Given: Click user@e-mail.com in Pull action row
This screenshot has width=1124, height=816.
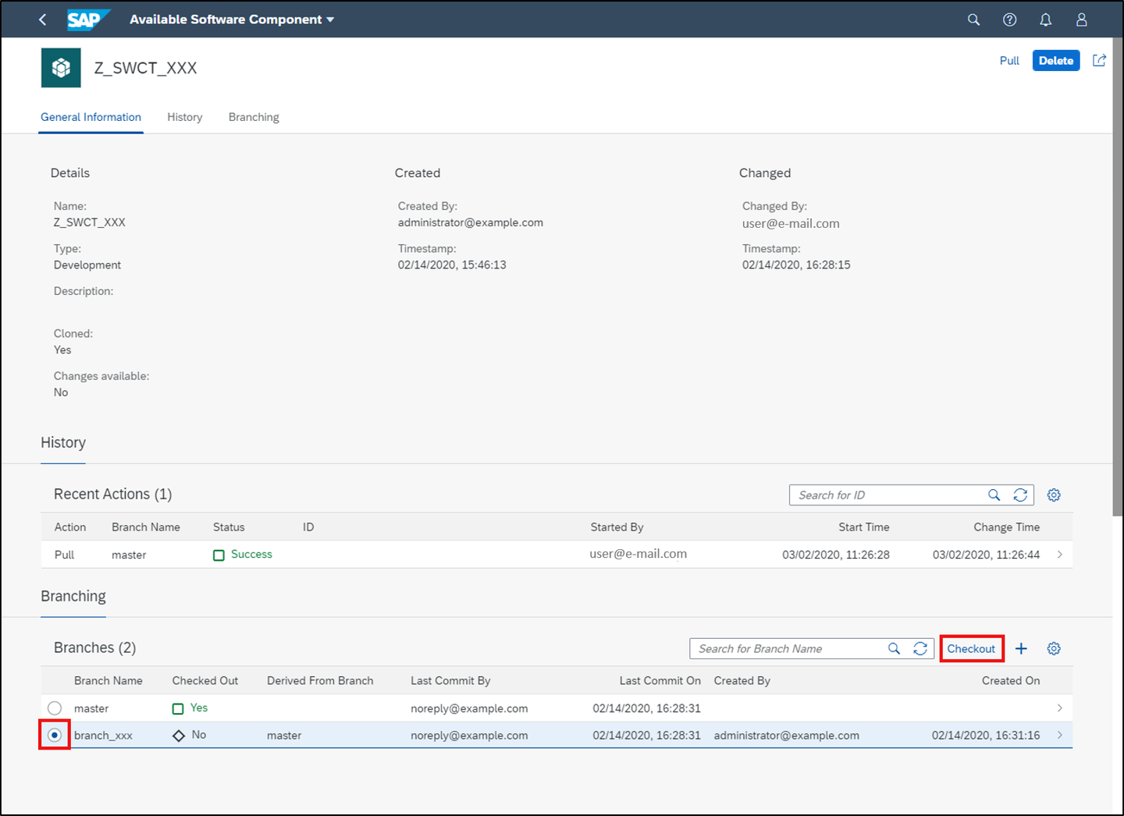Looking at the screenshot, I should (x=638, y=554).
